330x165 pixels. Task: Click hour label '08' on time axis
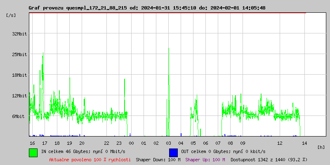(x=231, y=143)
